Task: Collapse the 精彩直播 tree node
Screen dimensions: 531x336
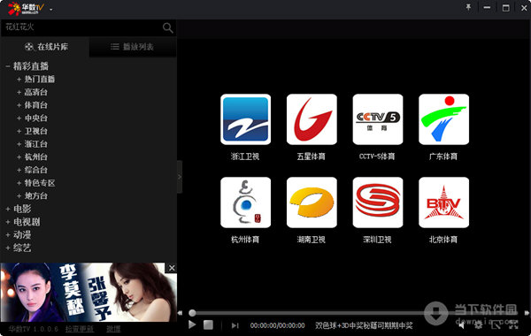Action: coord(8,66)
